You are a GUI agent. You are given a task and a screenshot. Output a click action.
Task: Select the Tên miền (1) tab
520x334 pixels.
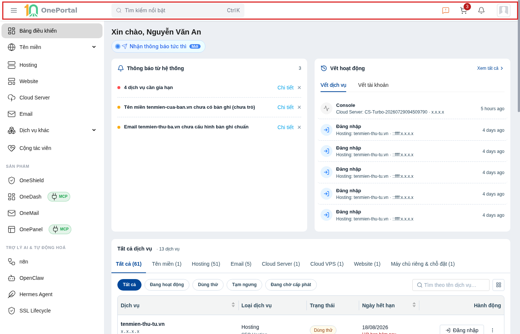point(167,264)
